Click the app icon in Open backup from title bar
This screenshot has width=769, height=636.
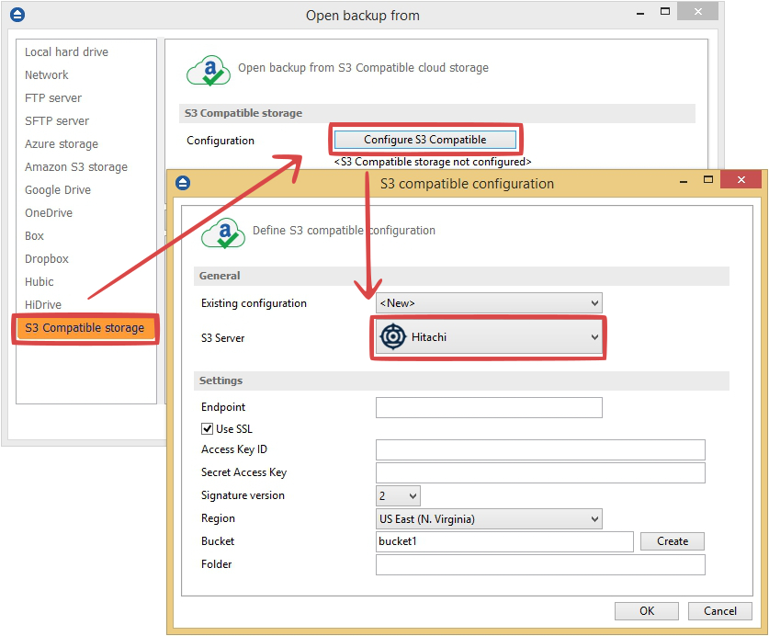(x=17, y=16)
